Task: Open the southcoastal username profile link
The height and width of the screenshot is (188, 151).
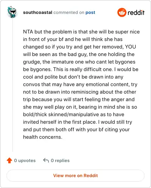Action: 38,12
